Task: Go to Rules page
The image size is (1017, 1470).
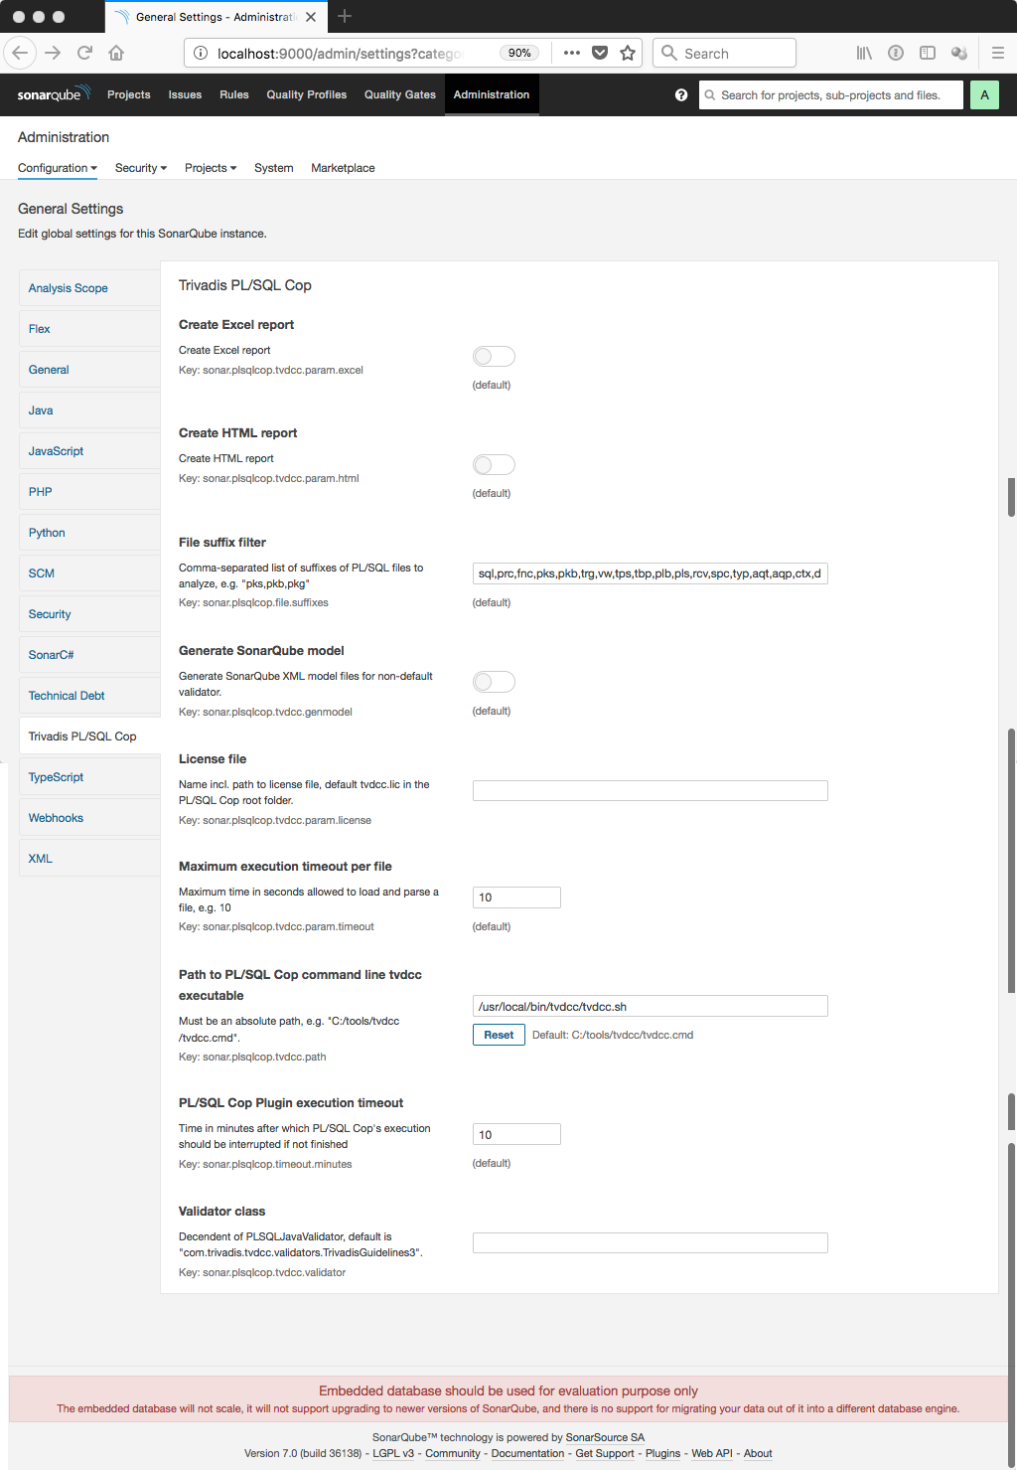Action: pyautogui.click(x=234, y=94)
